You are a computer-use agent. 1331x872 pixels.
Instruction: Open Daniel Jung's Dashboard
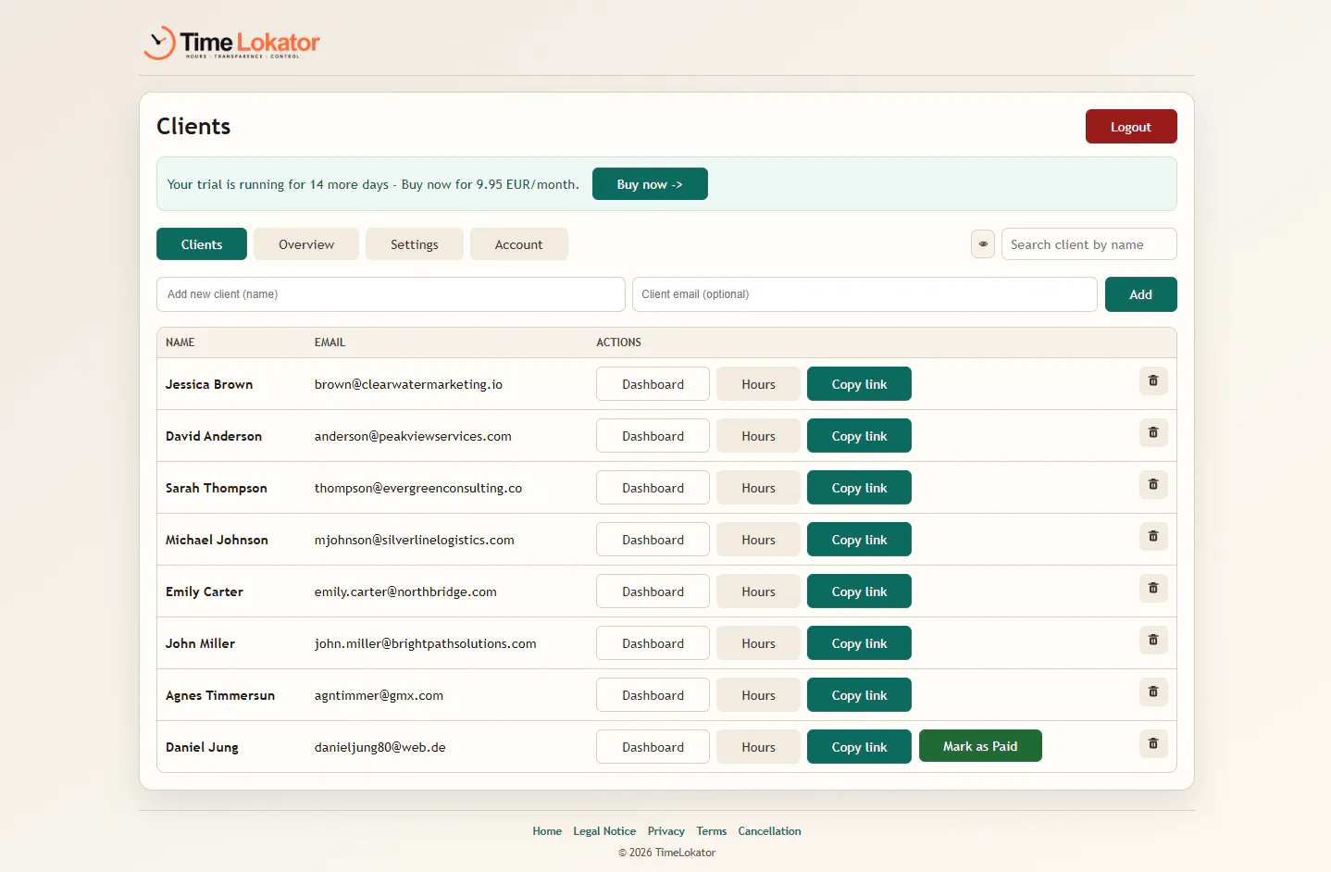point(653,747)
